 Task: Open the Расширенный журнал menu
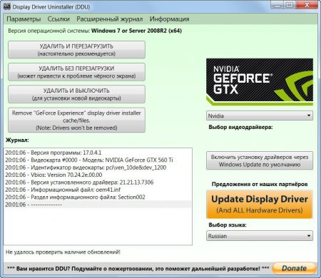110,19
